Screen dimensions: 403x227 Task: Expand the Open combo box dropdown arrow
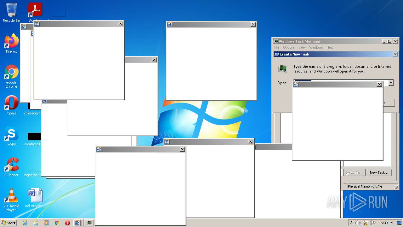pyautogui.click(x=391, y=83)
